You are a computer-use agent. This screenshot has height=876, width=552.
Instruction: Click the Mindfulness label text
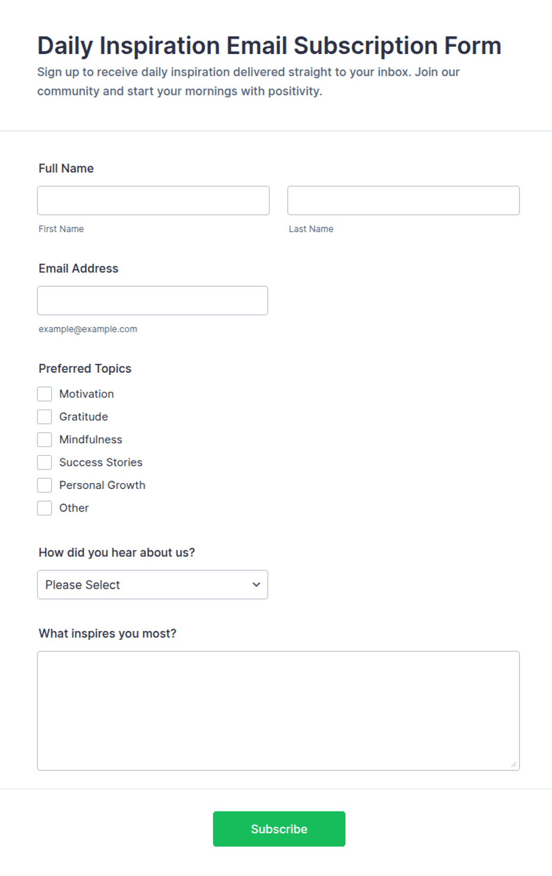[91, 440]
